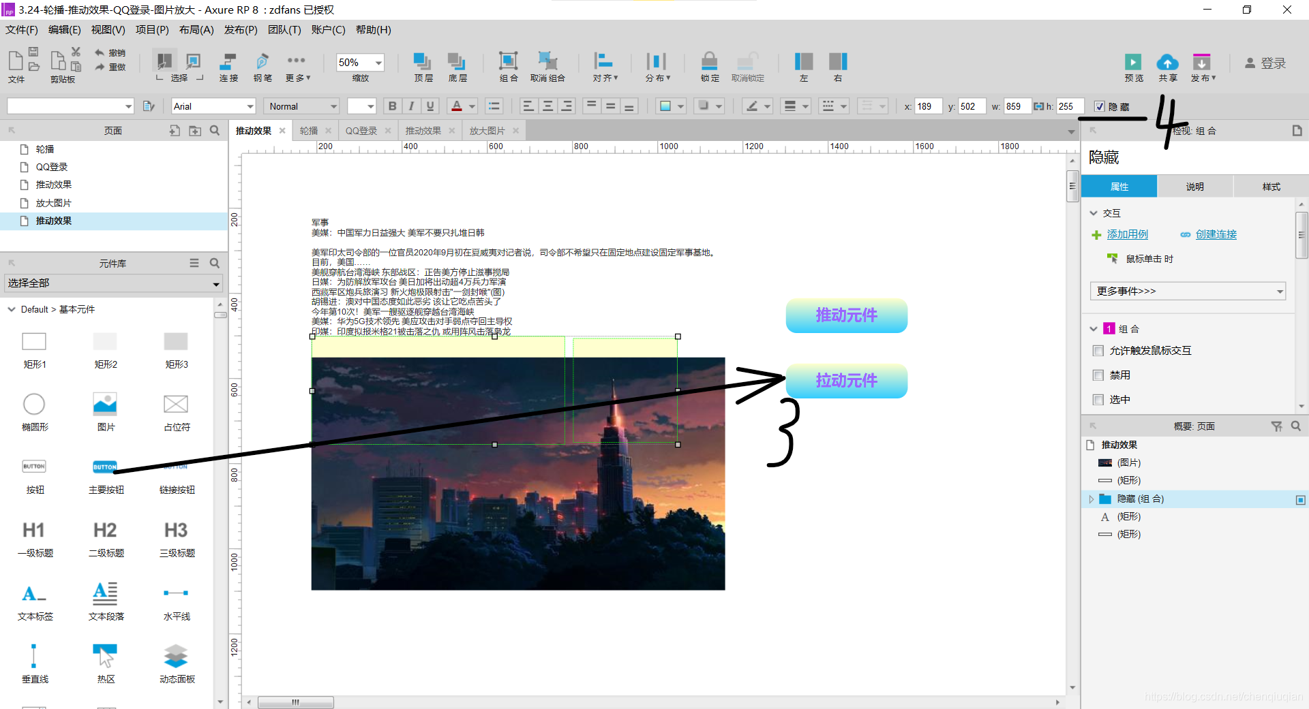Image resolution: width=1309 pixels, height=709 pixels.
Task: Click the Group (组合) icon
Action: [508, 62]
